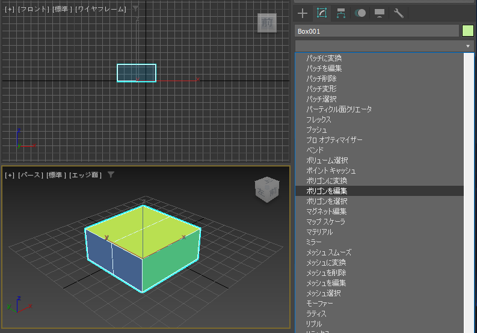Click the modifier list vertical scrollbar
The height and width of the screenshot is (333, 477).
point(469,193)
